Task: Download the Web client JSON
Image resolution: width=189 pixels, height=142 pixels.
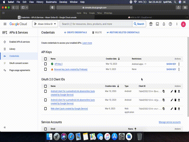Action: 179,109
